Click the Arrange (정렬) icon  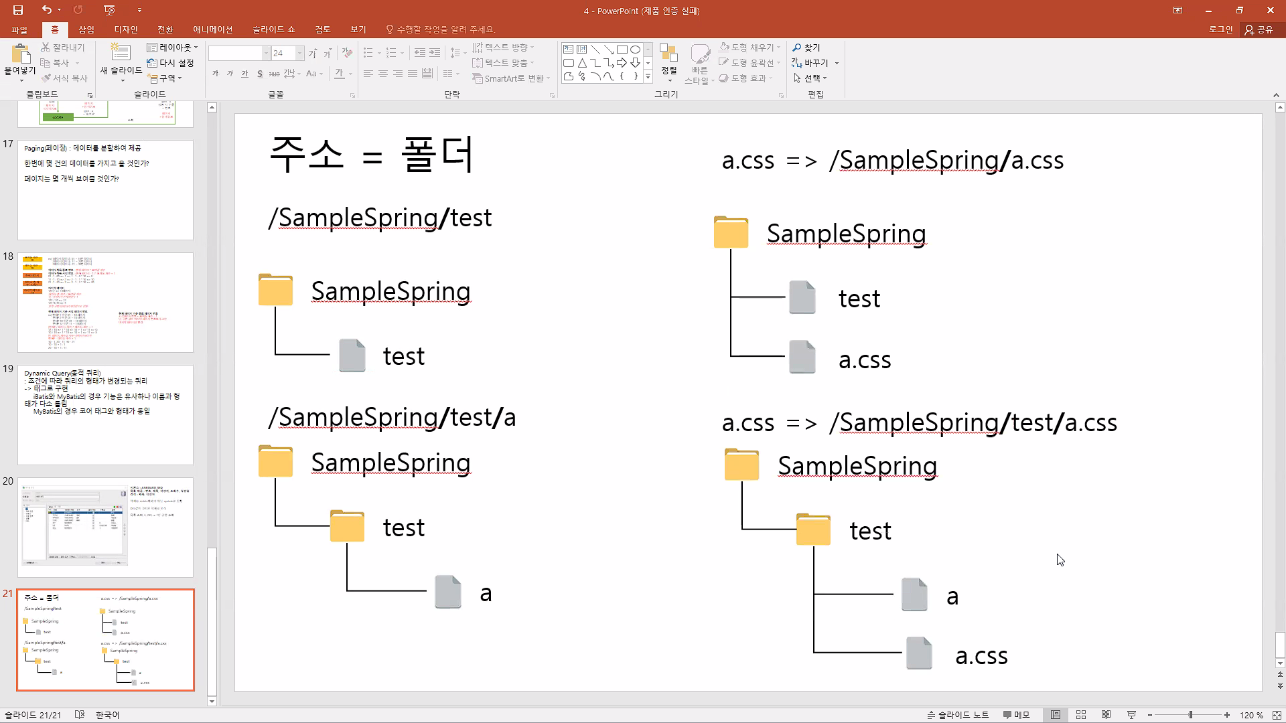[x=668, y=55]
